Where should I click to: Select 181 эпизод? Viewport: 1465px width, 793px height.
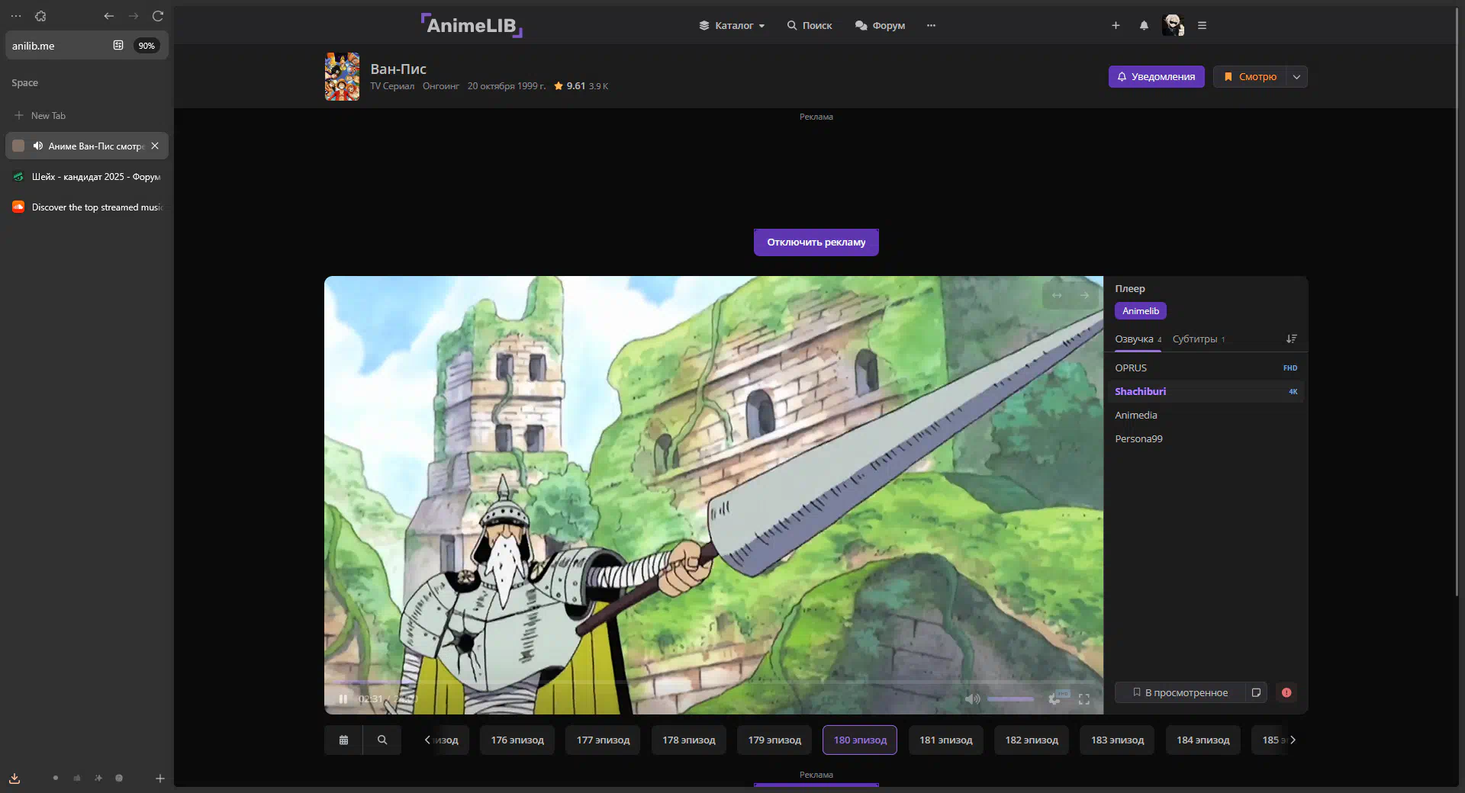click(946, 740)
